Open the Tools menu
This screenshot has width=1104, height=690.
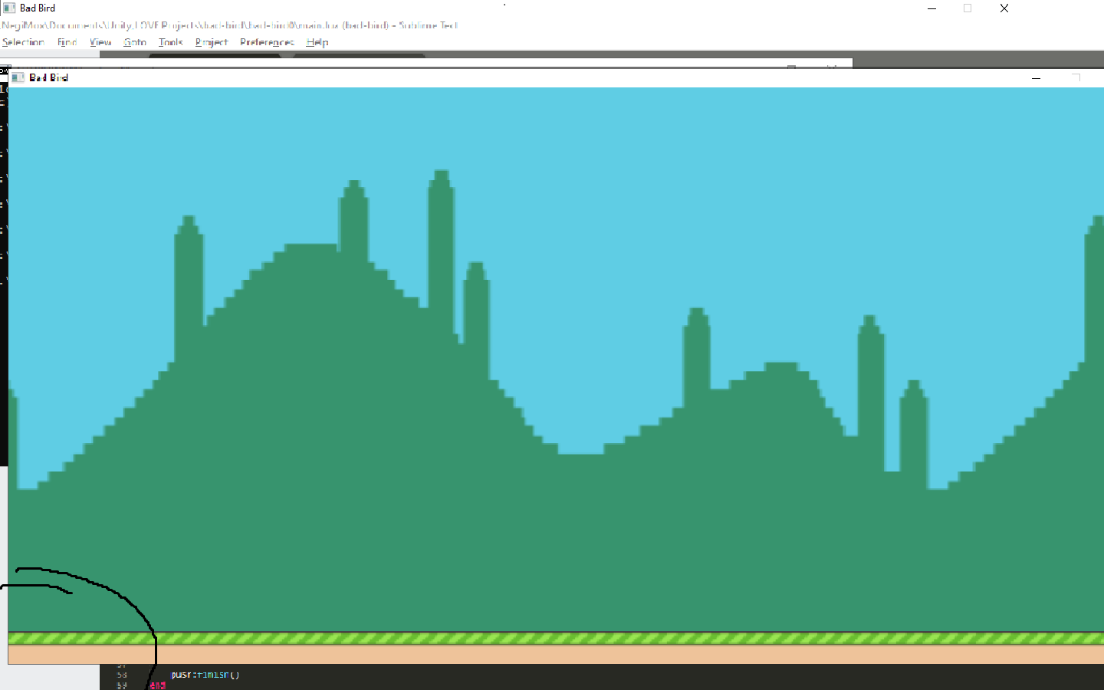[170, 42]
